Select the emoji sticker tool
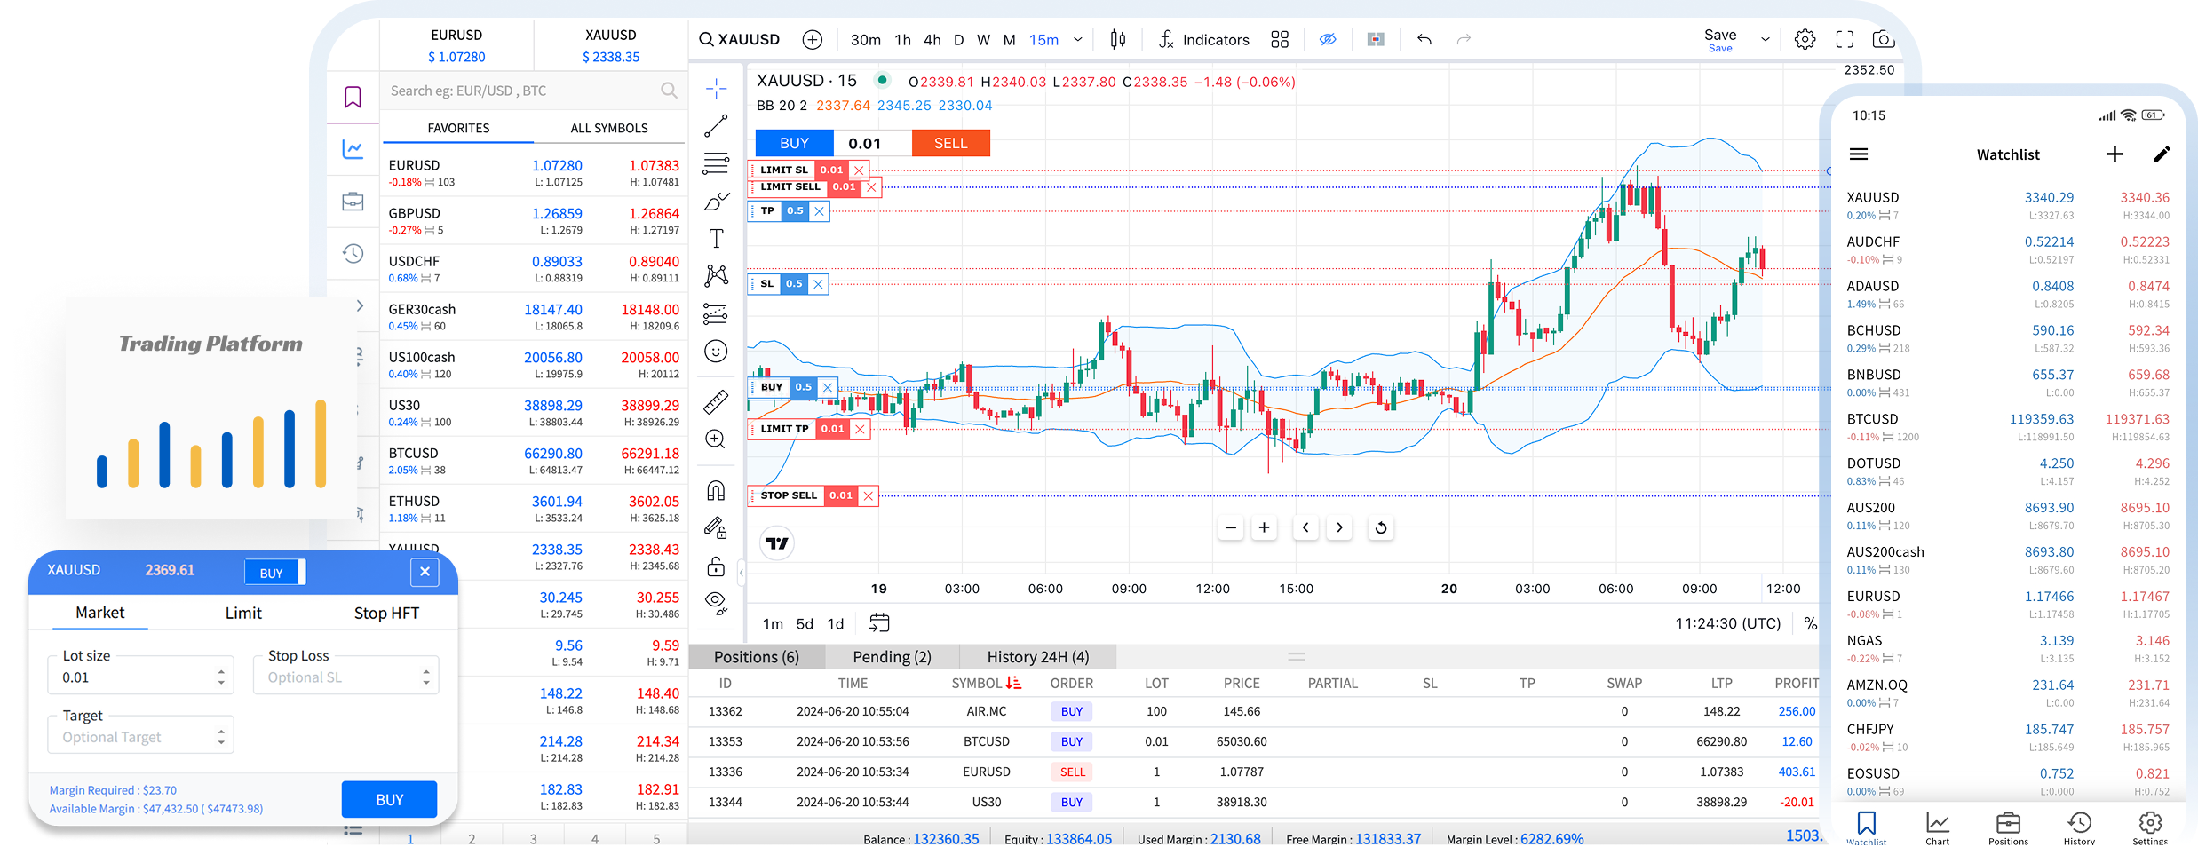 (716, 352)
